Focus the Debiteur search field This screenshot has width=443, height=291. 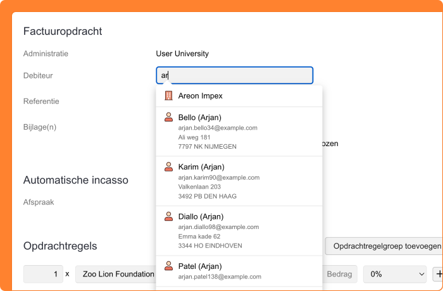[234, 75]
